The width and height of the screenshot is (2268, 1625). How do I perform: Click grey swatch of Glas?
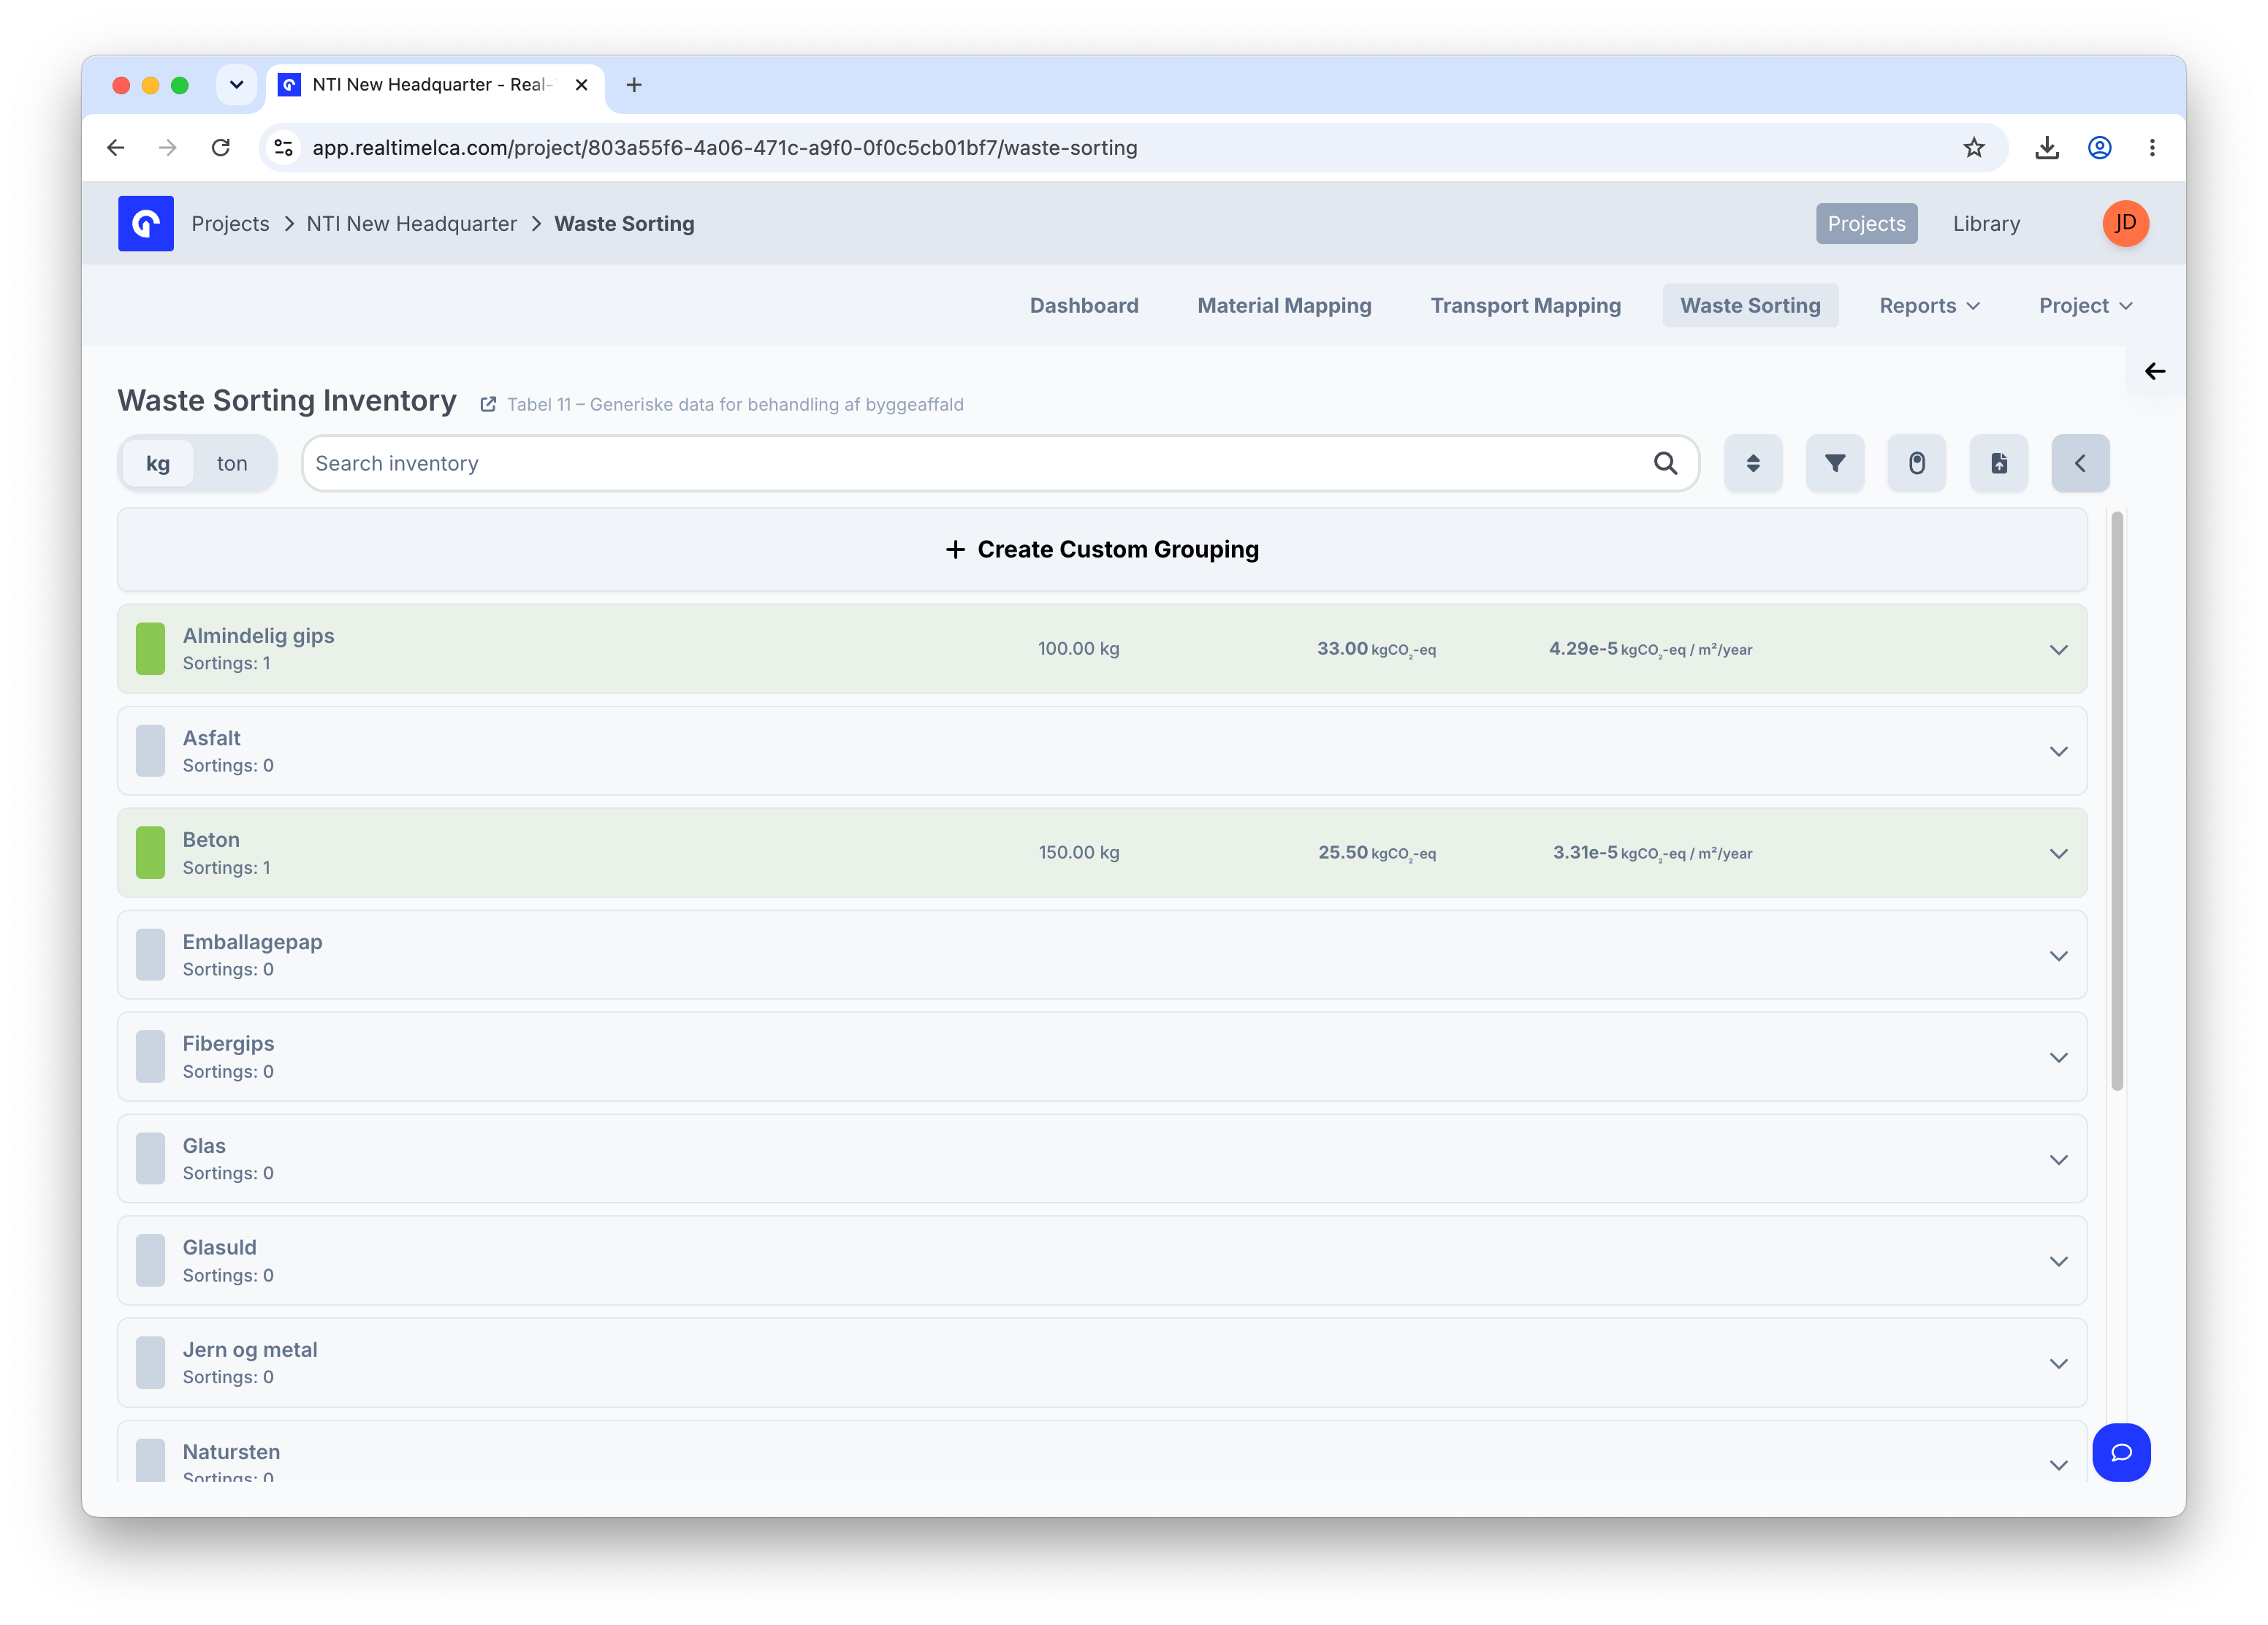150,1159
